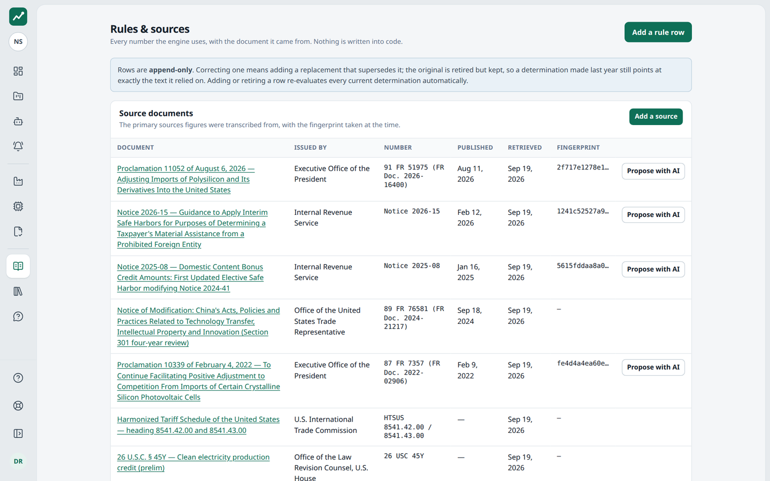Open the help question-mark circle icon
This screenshot has width=770, height=481.
click(18, 378)
